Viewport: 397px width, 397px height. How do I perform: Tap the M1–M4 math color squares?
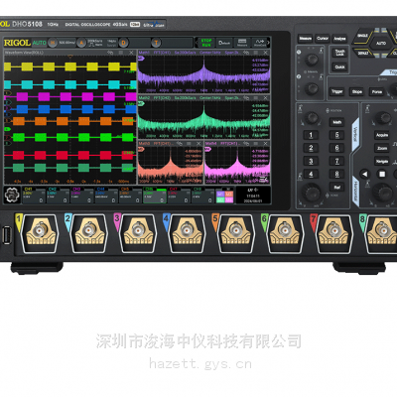click(224, 197)
